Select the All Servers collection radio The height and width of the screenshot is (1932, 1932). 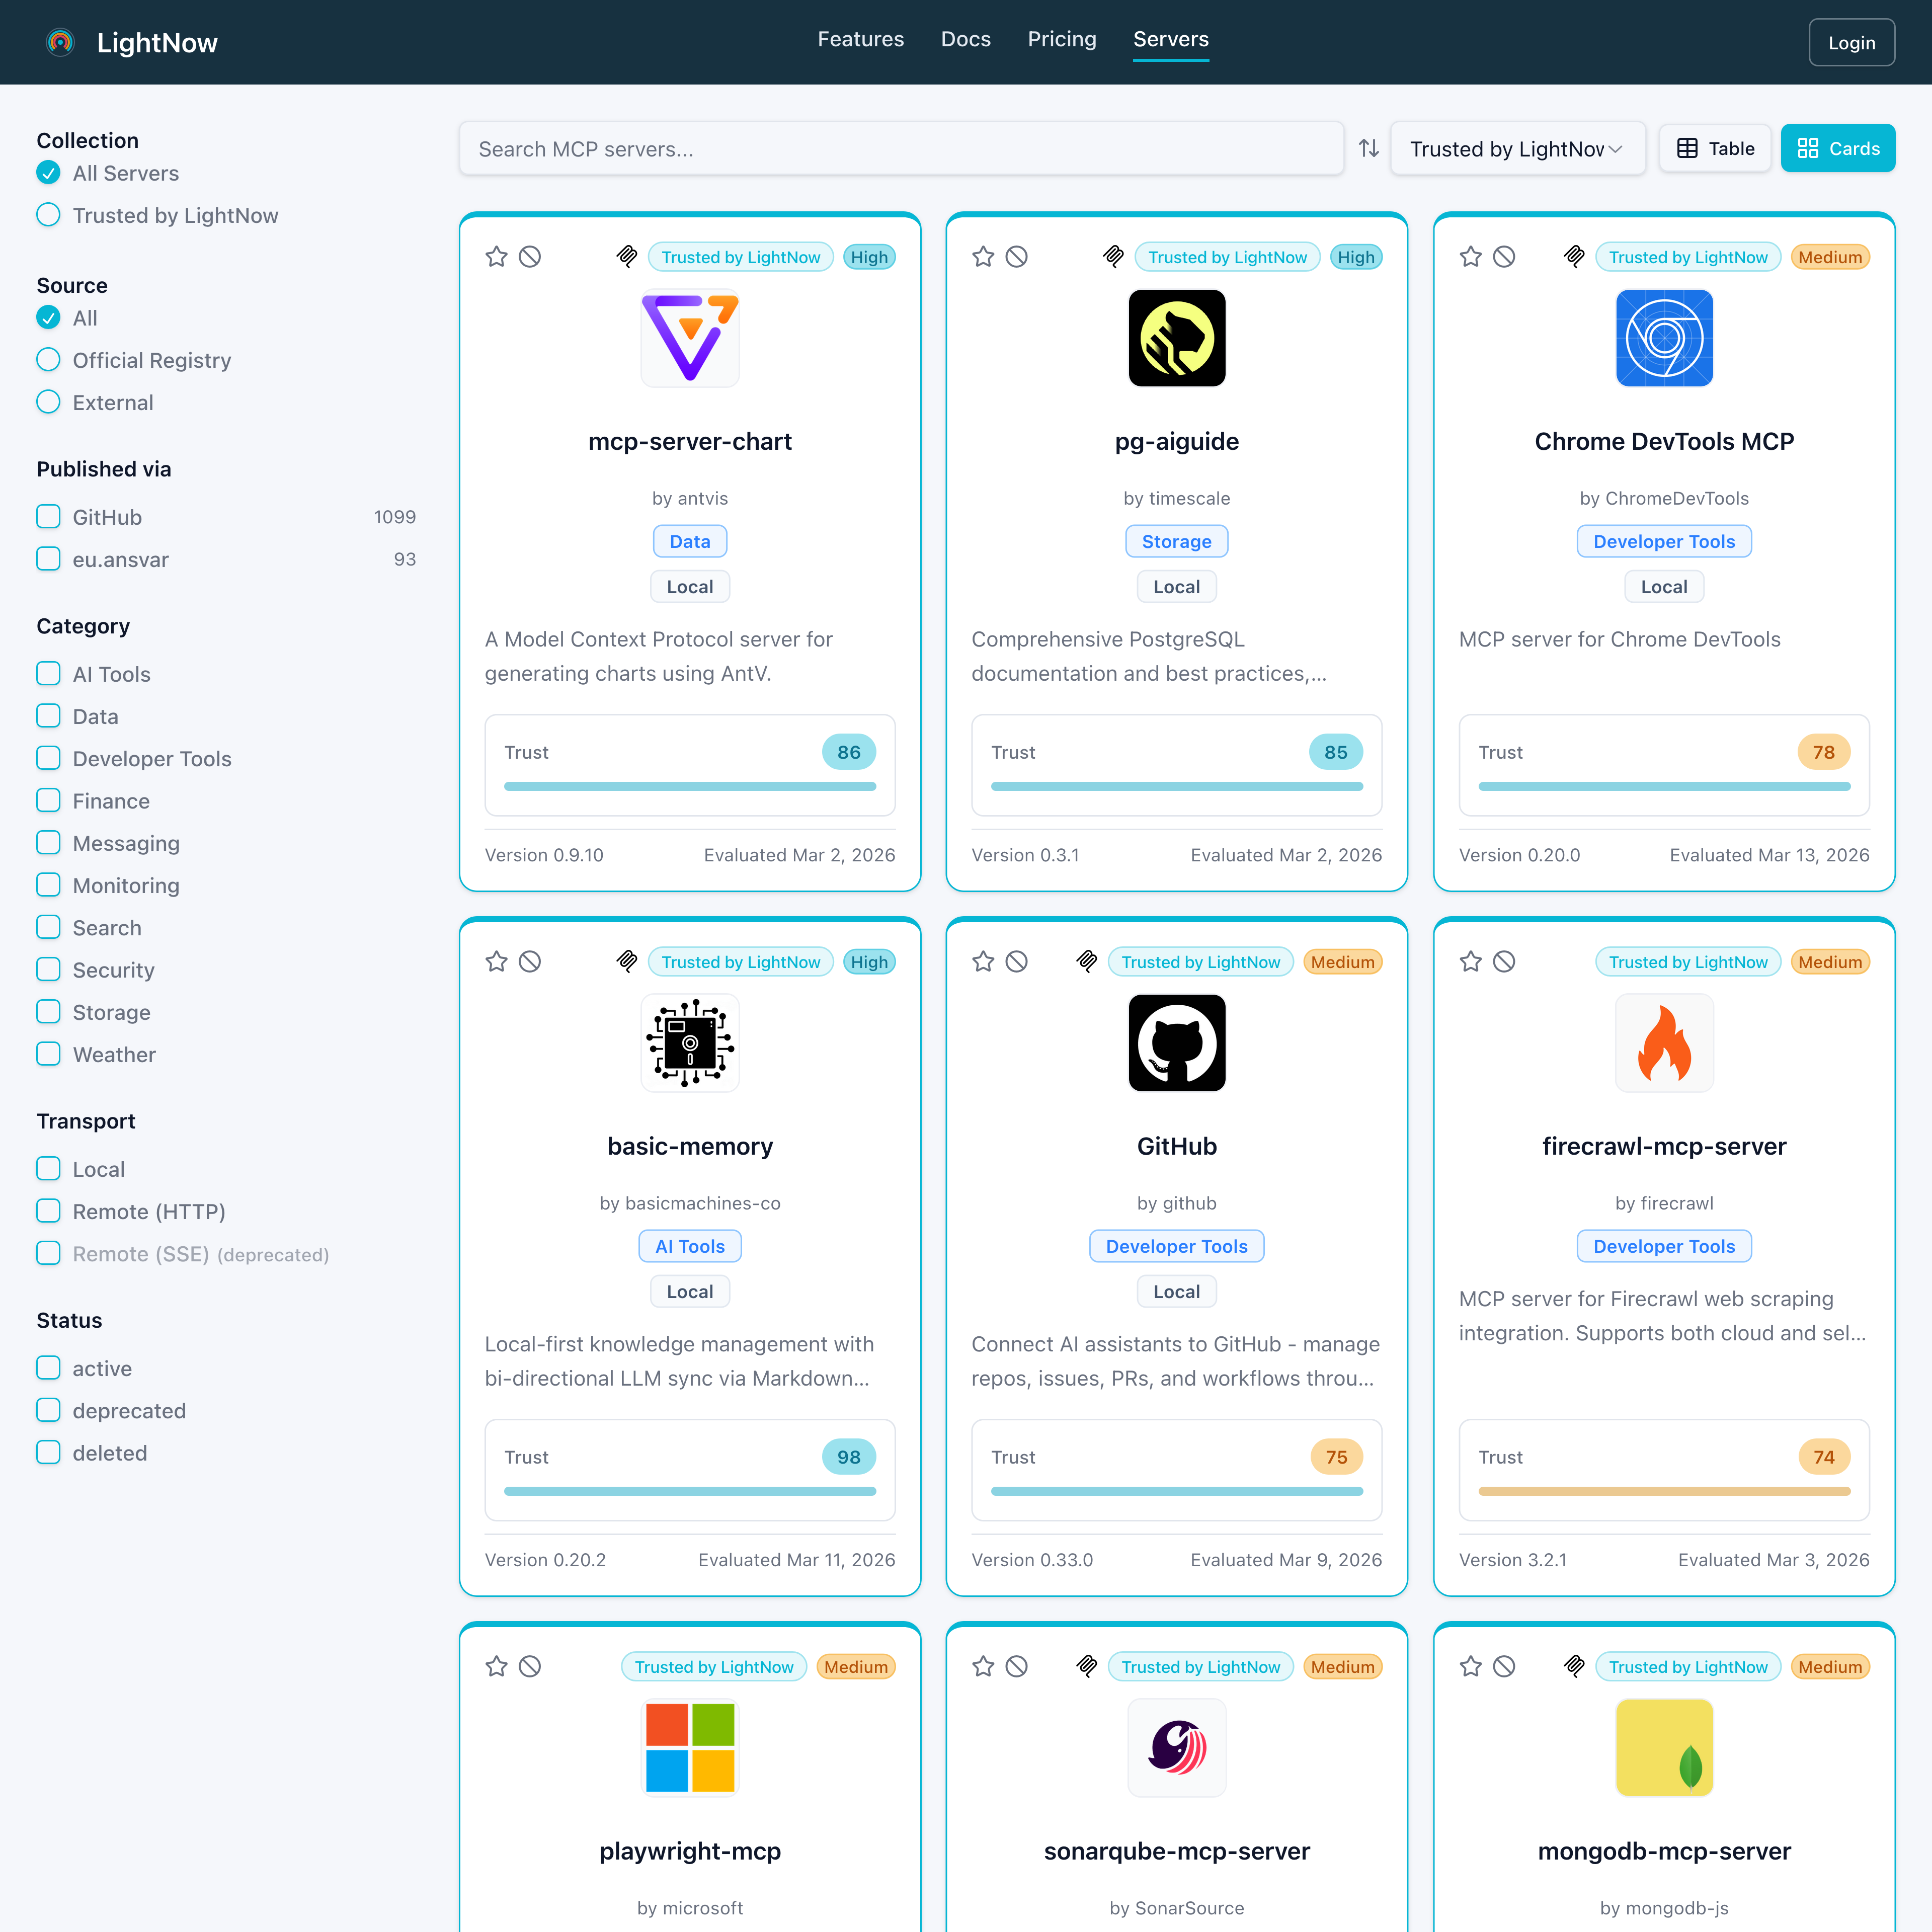pyautogui.click(x=48, y=173)
